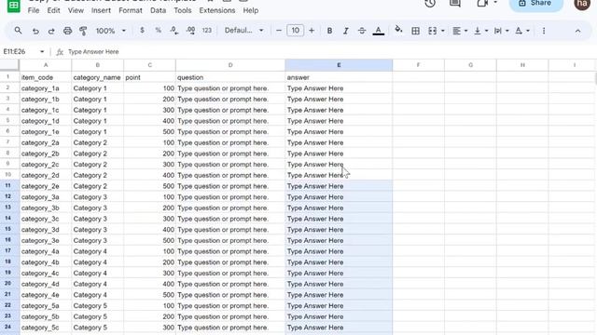Select cell with category_4d
This screenshot has height=335, width=597.
[x=46, y=284]
